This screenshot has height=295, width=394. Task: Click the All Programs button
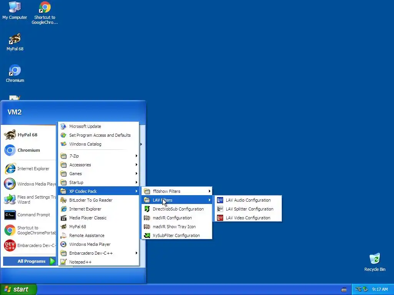(29, 261)
